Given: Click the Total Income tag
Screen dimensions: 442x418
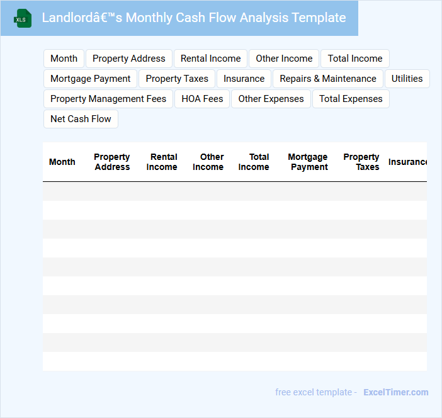Looking at the screenshot, I should 354,59.
